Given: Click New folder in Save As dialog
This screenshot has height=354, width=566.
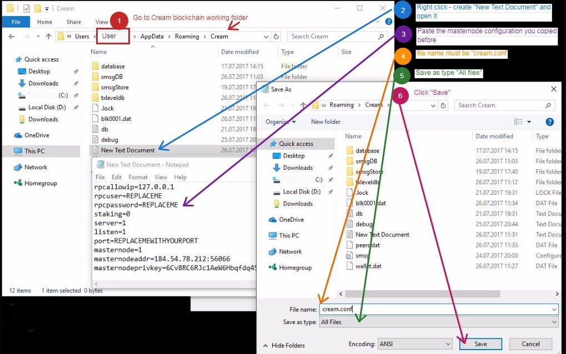Looking at the screenshot, I should (325, 122).
